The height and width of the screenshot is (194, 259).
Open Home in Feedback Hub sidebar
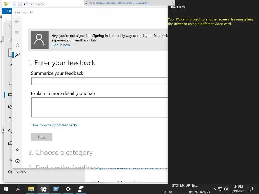[17, 45]
